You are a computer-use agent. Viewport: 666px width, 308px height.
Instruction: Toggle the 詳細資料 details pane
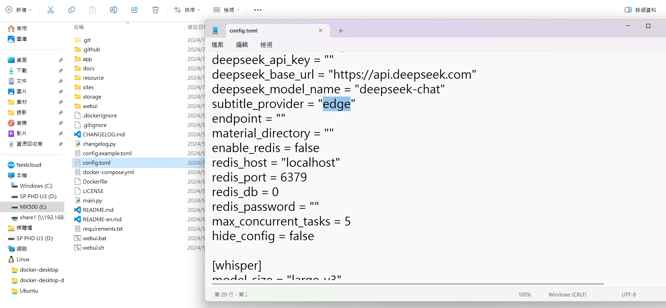(640, 10)
